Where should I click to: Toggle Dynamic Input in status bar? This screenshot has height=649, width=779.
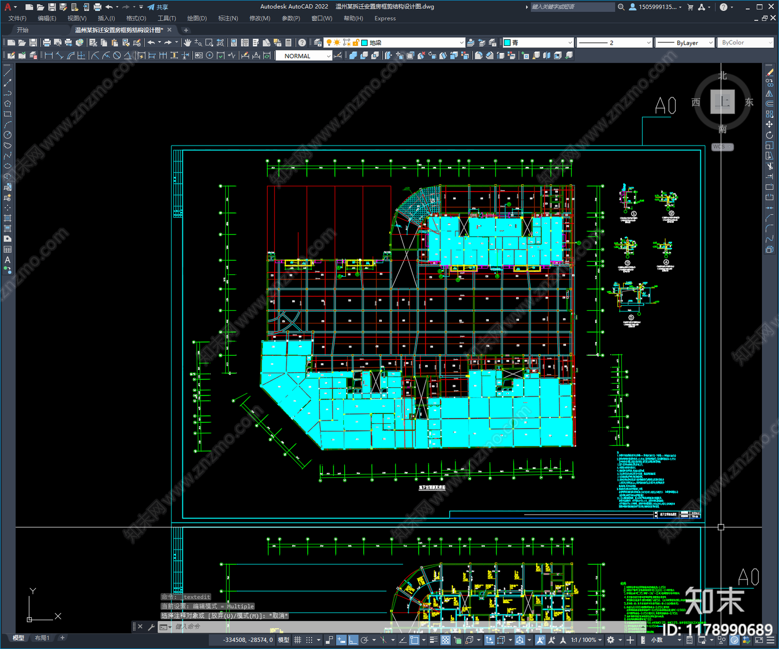pyautogui.click(x=341, y=640)
